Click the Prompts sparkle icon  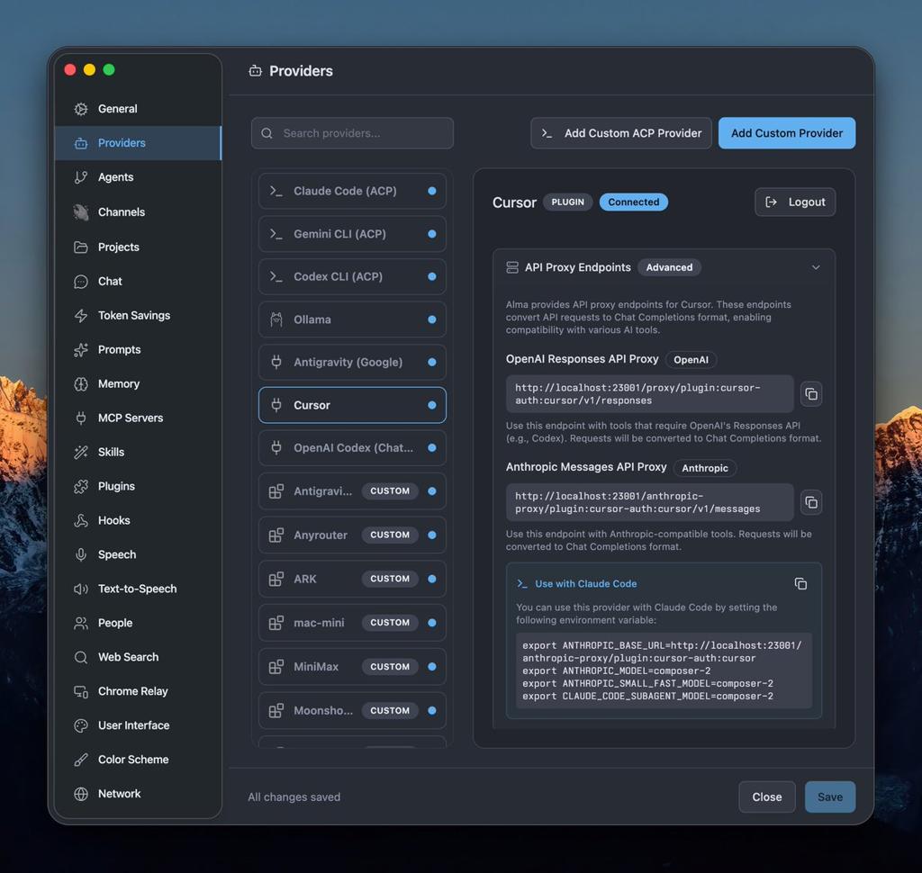click(81, 350)
